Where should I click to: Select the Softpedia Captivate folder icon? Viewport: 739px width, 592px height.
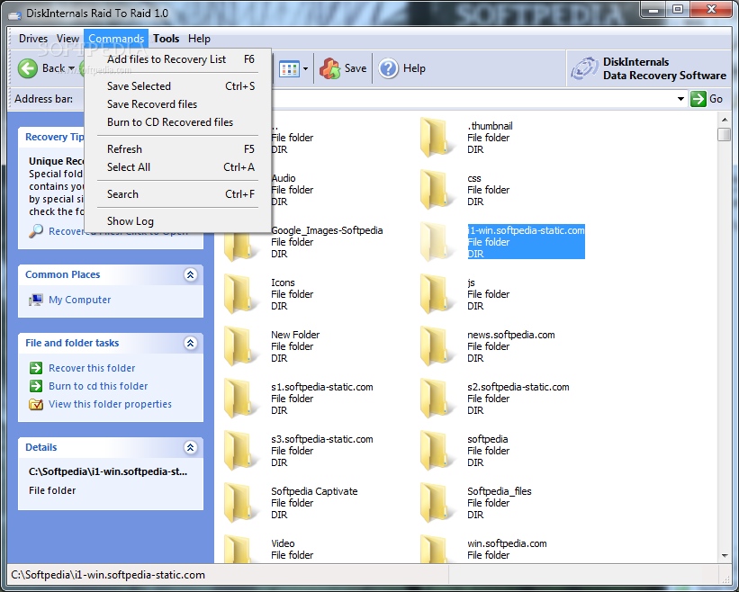point(240,504)
